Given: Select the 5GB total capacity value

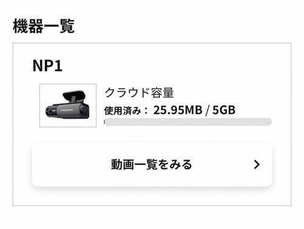Looking at the screenshot, I should coord(224,110).
